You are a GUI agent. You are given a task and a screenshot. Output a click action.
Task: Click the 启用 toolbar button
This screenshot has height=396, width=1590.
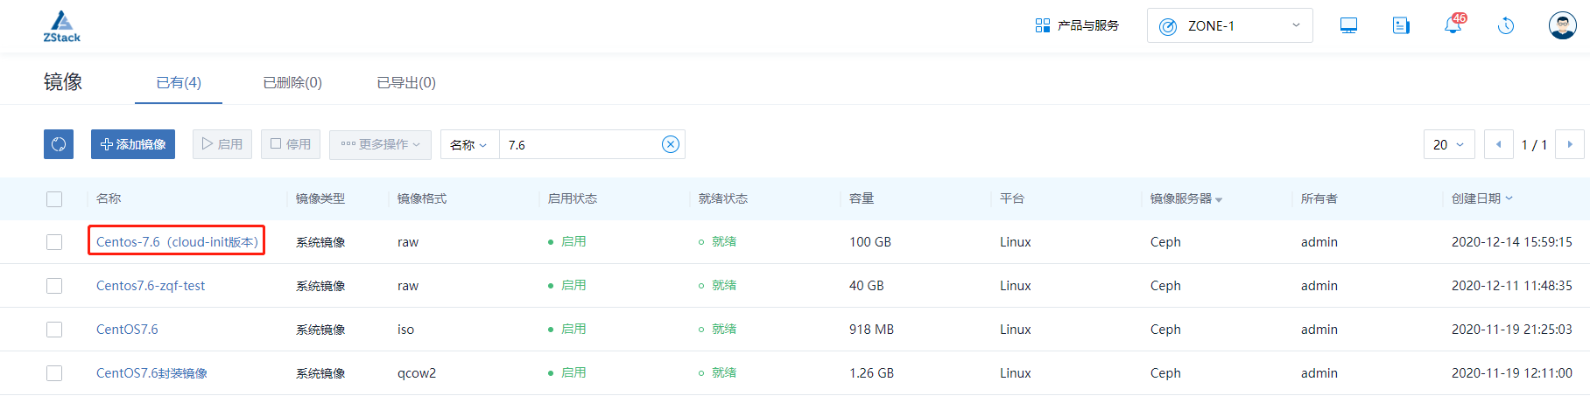[x=222, y=144]
